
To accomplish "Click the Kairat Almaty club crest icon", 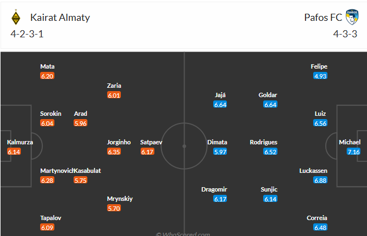I will [16, 18].
